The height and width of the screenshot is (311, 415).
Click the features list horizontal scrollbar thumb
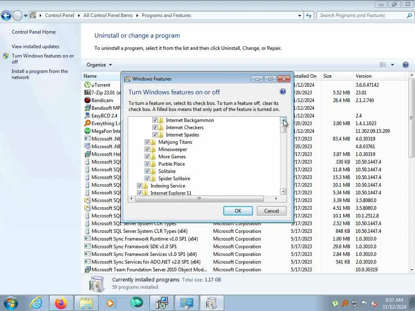(199, 198)
